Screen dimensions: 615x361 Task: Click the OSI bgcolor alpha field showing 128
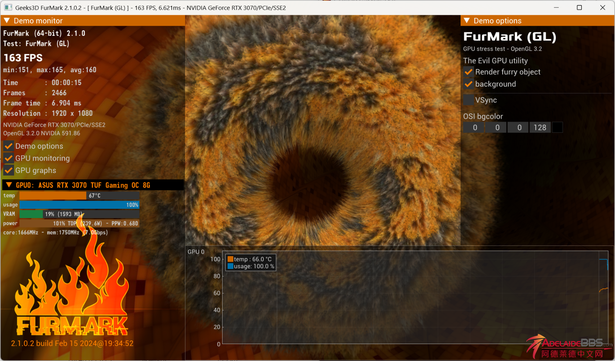(x=540, y=127)
